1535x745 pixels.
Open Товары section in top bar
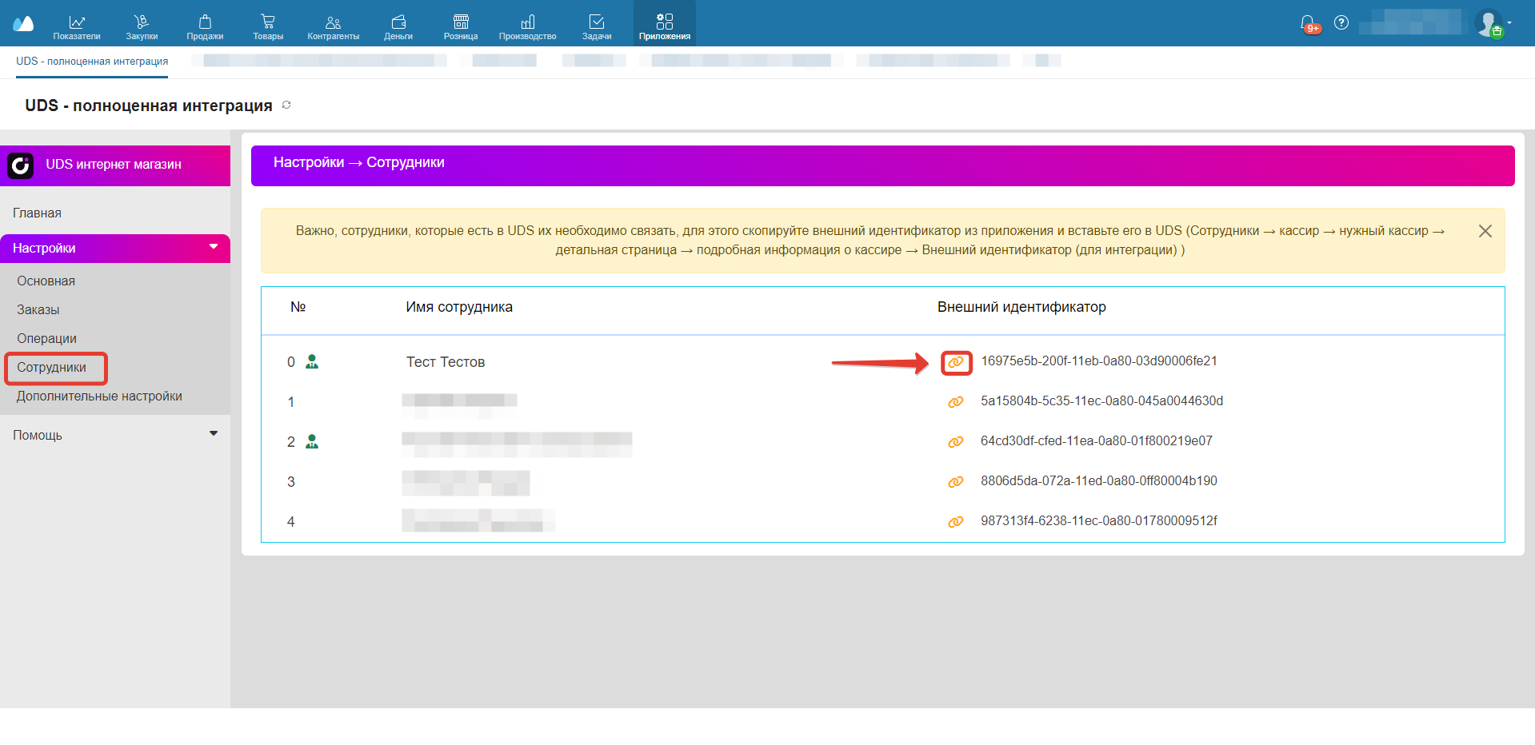[268, 26]
